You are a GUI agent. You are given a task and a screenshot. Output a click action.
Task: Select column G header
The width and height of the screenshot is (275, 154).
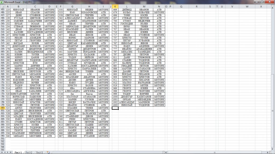point(72,6)
